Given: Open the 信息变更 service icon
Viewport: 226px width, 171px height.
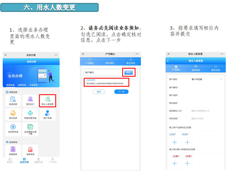Looking at the screenshot, I should click(x=13, y=100).
